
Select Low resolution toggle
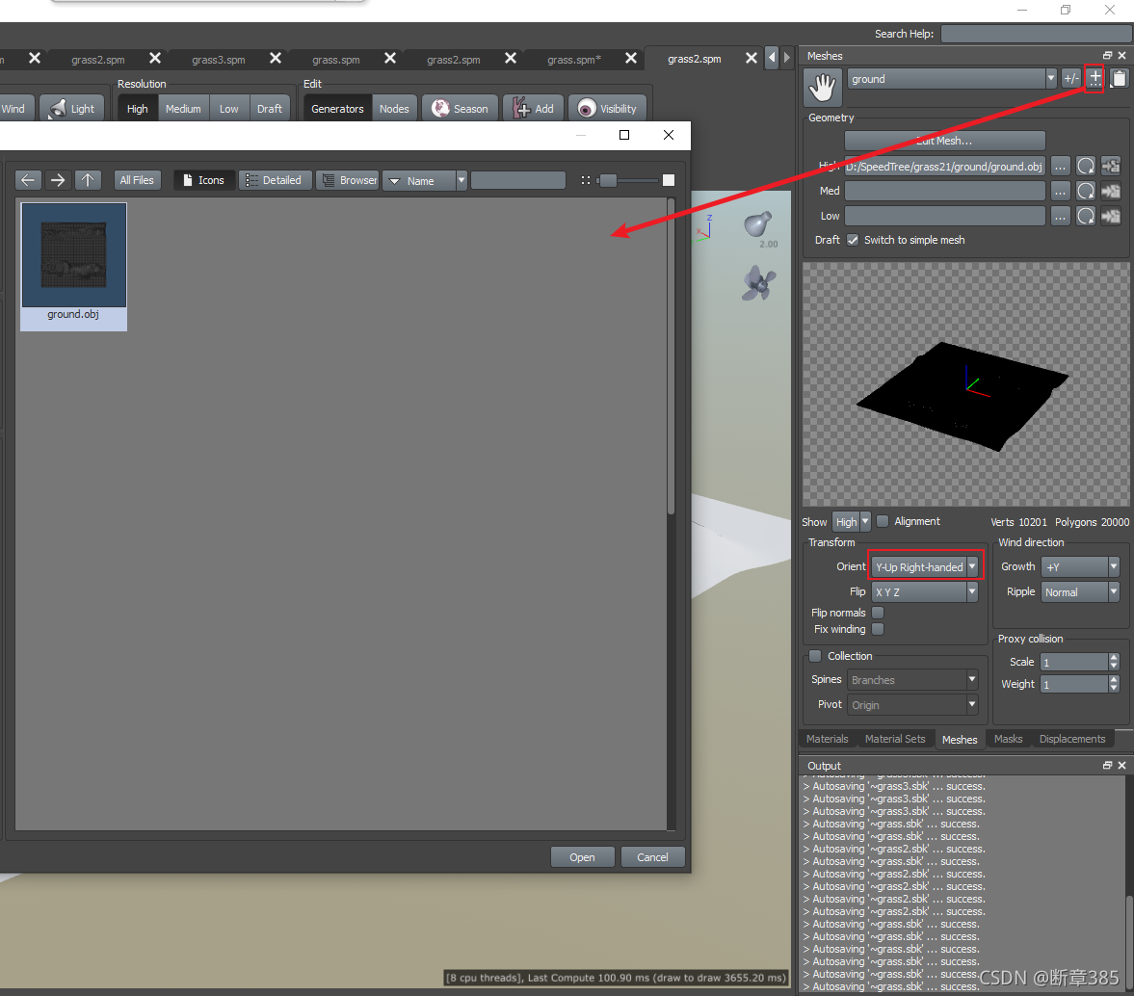pos(229,109)
